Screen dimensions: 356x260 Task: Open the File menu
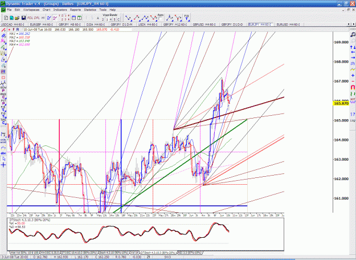[9, 10]
